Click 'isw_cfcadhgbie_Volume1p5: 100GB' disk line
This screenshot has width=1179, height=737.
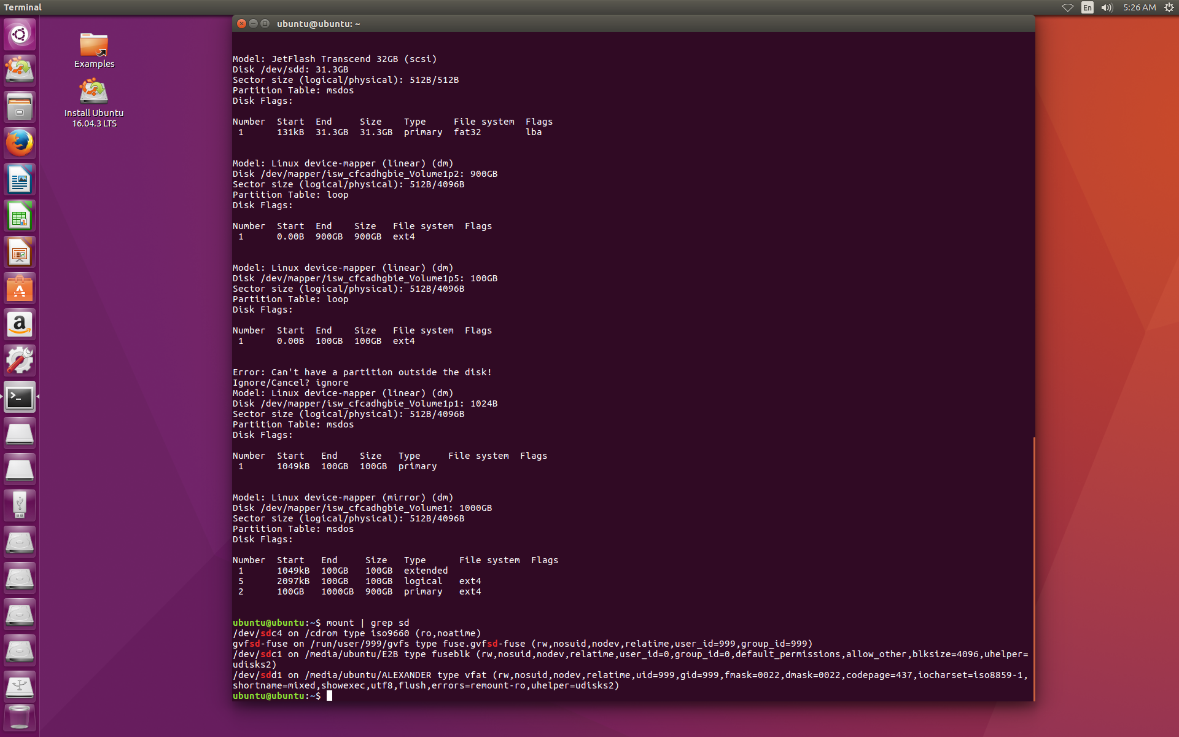click(x=365, y=278)
